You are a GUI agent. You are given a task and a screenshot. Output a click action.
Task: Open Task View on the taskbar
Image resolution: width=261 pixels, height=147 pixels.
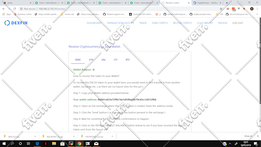pos(28,144)
